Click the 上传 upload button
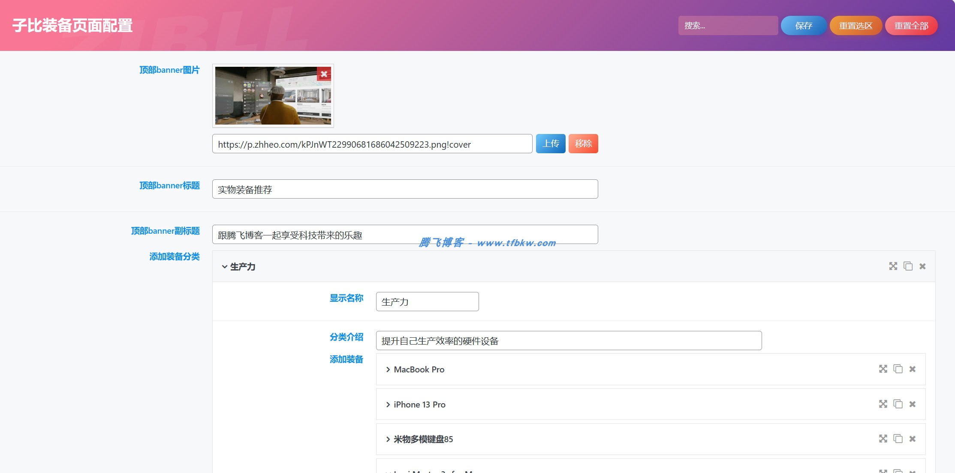 tap(550, 143)
